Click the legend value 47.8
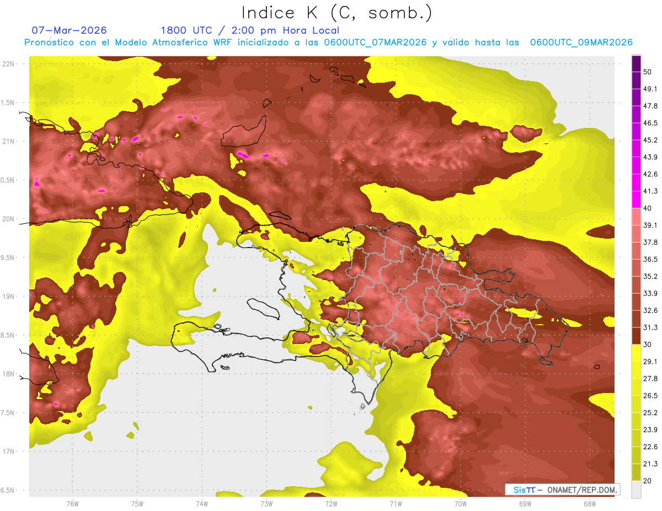Viewport: 662px width, 511px height. click(x=650, y=106)
